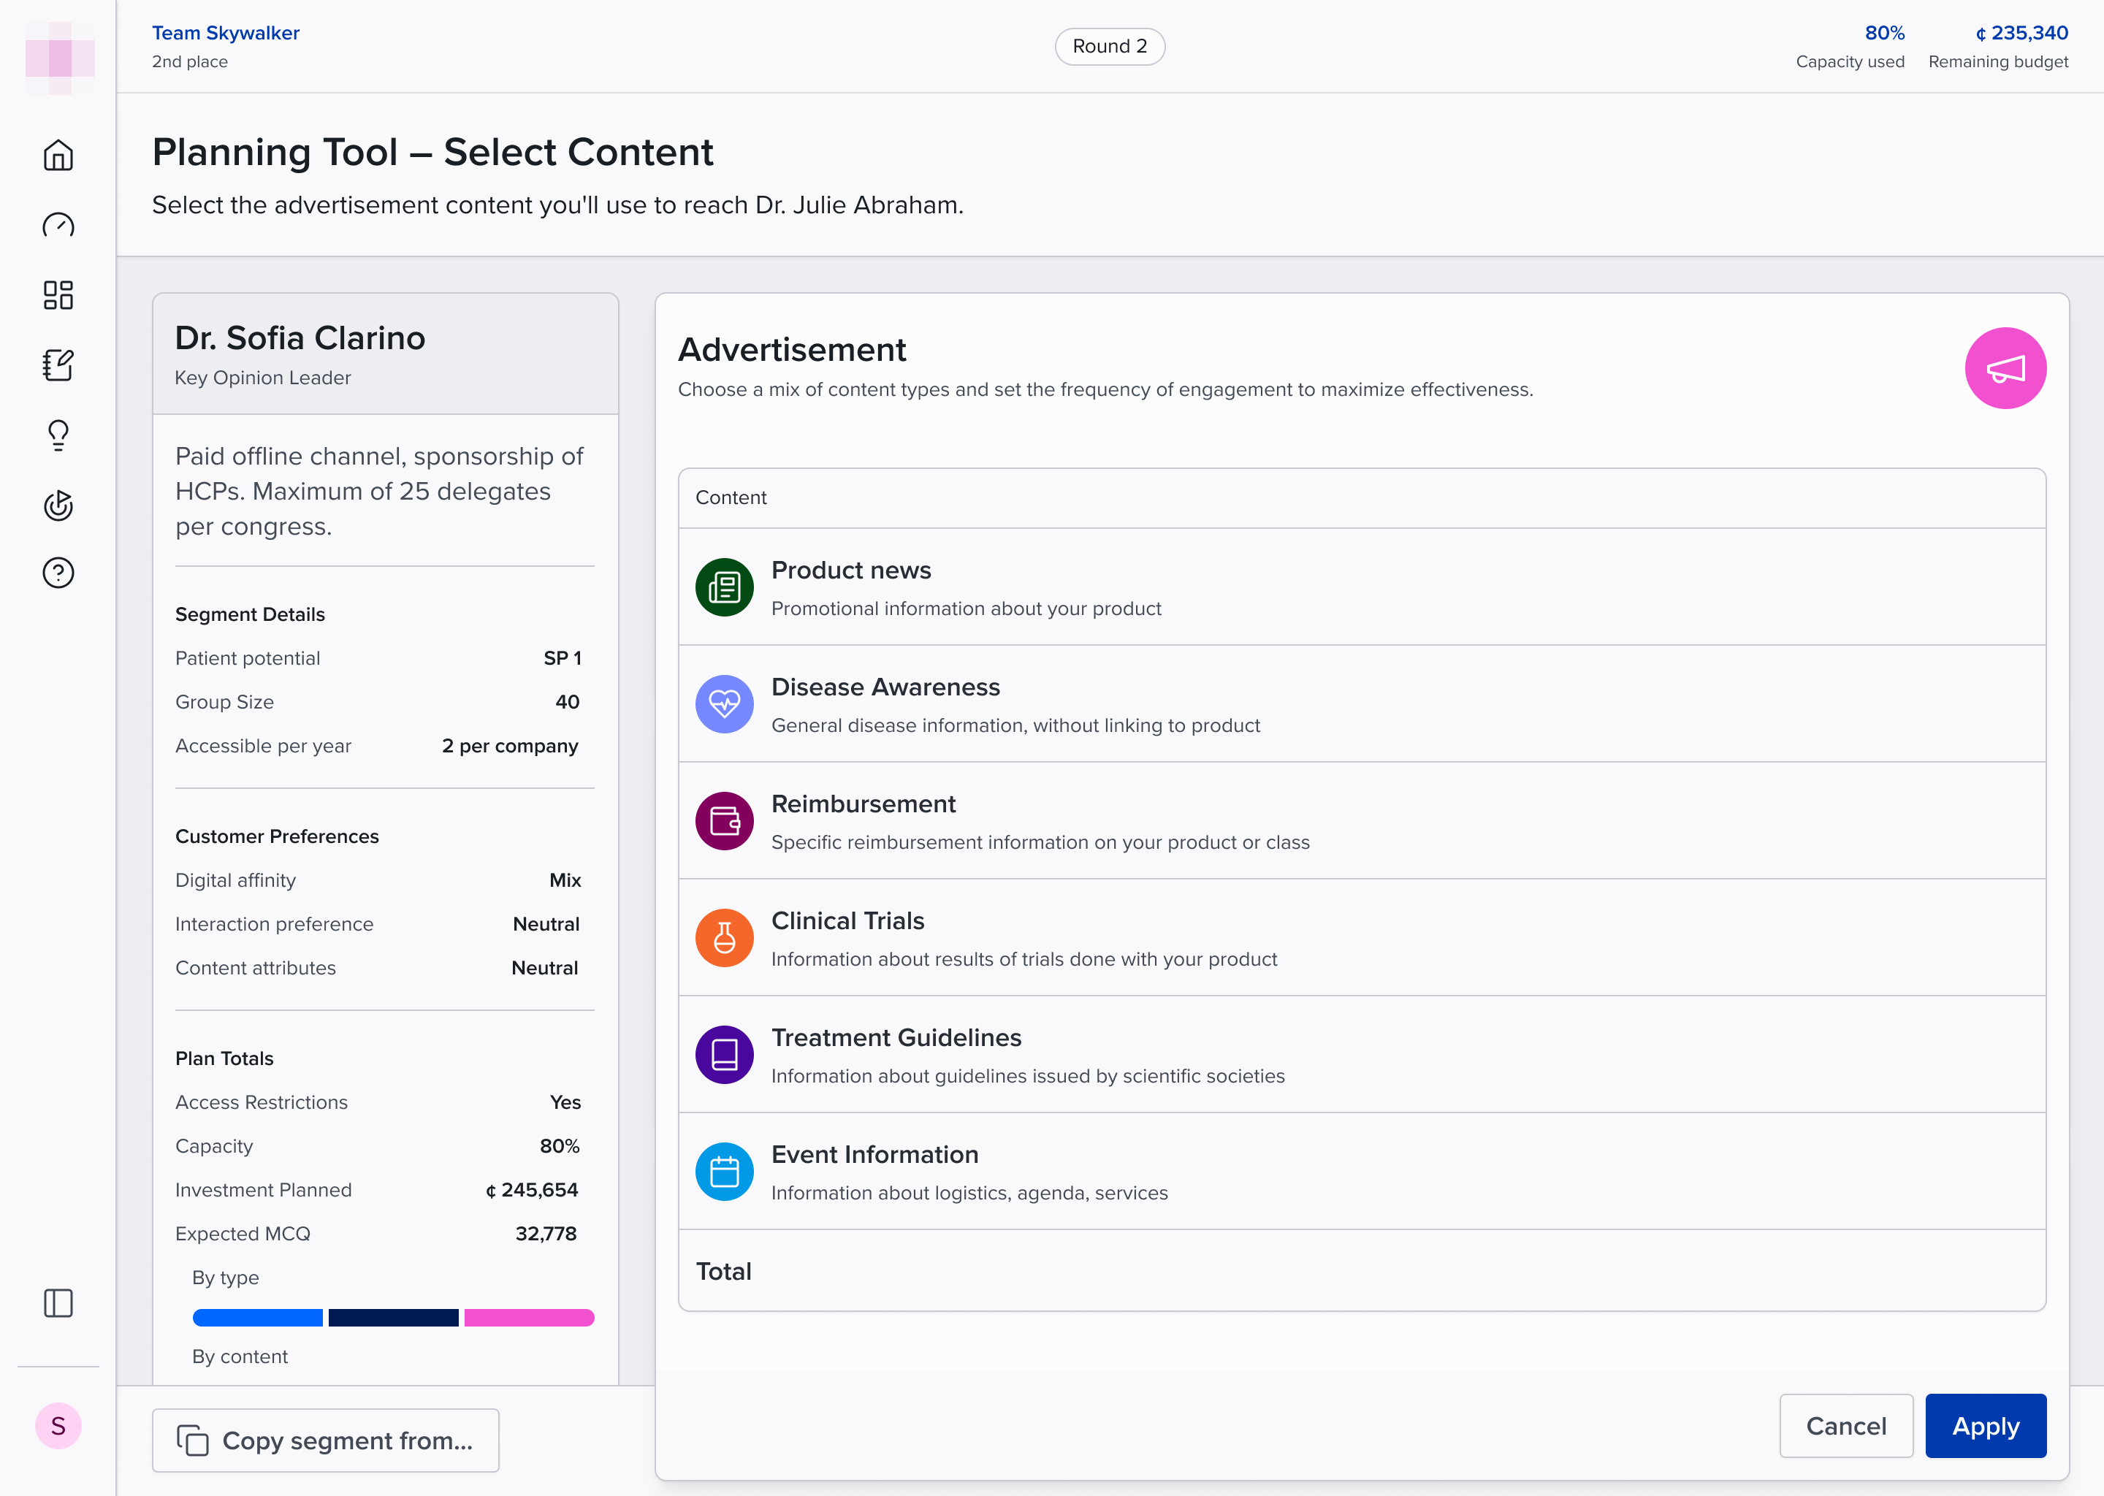Image resolution: width=2104 pixels, height=1496 pixels.
Task: Click the app logo
Action: point(59,58)
